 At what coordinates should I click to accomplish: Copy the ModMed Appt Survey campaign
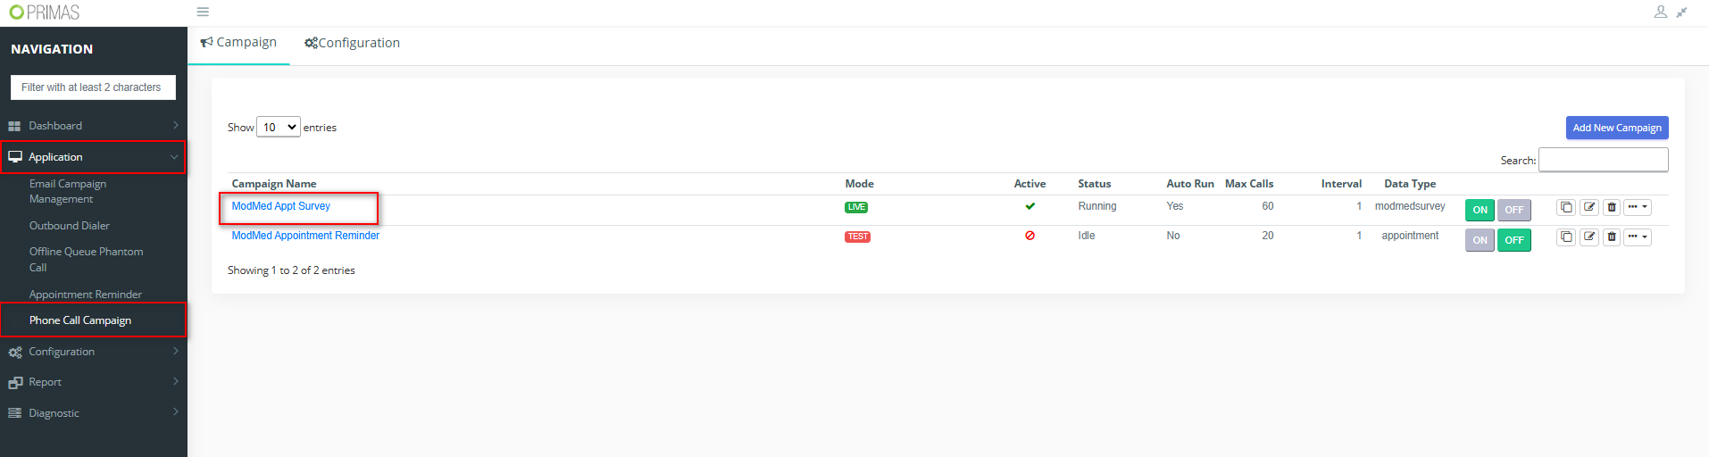coord(1566,207)
